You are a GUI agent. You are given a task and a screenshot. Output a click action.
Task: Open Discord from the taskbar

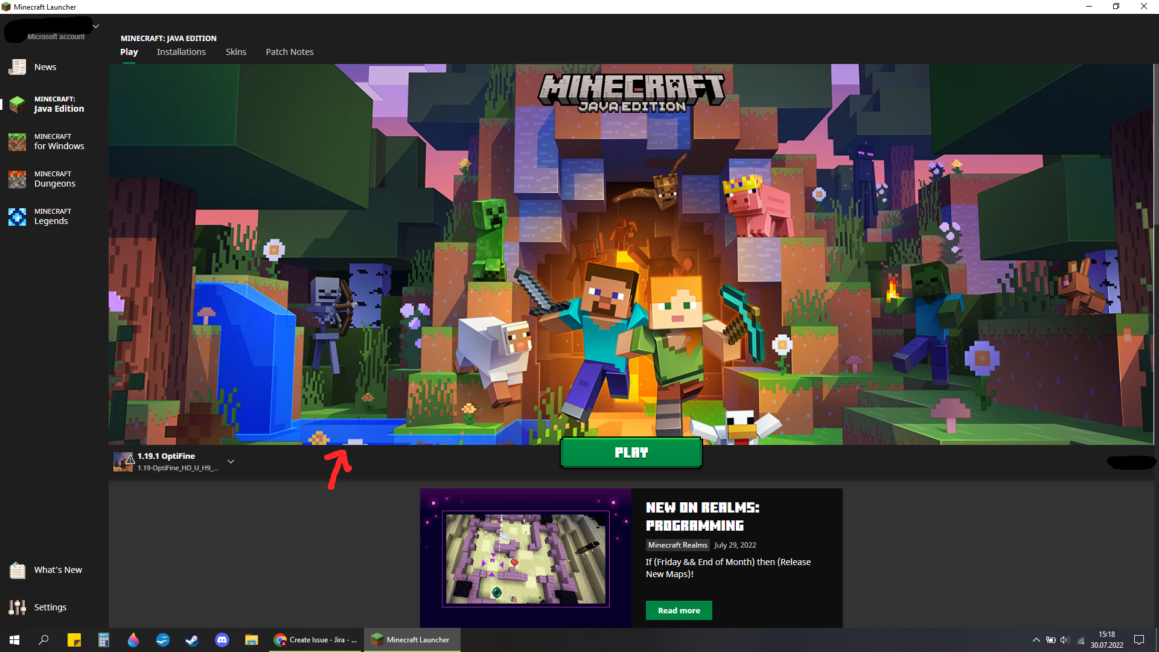(222, 640)
